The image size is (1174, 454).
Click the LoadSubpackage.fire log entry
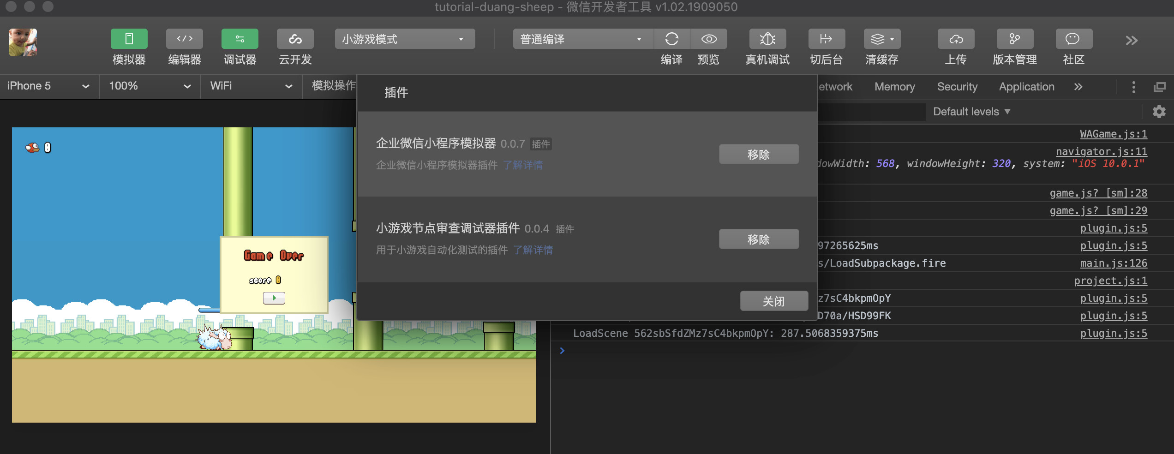(881, 263)
